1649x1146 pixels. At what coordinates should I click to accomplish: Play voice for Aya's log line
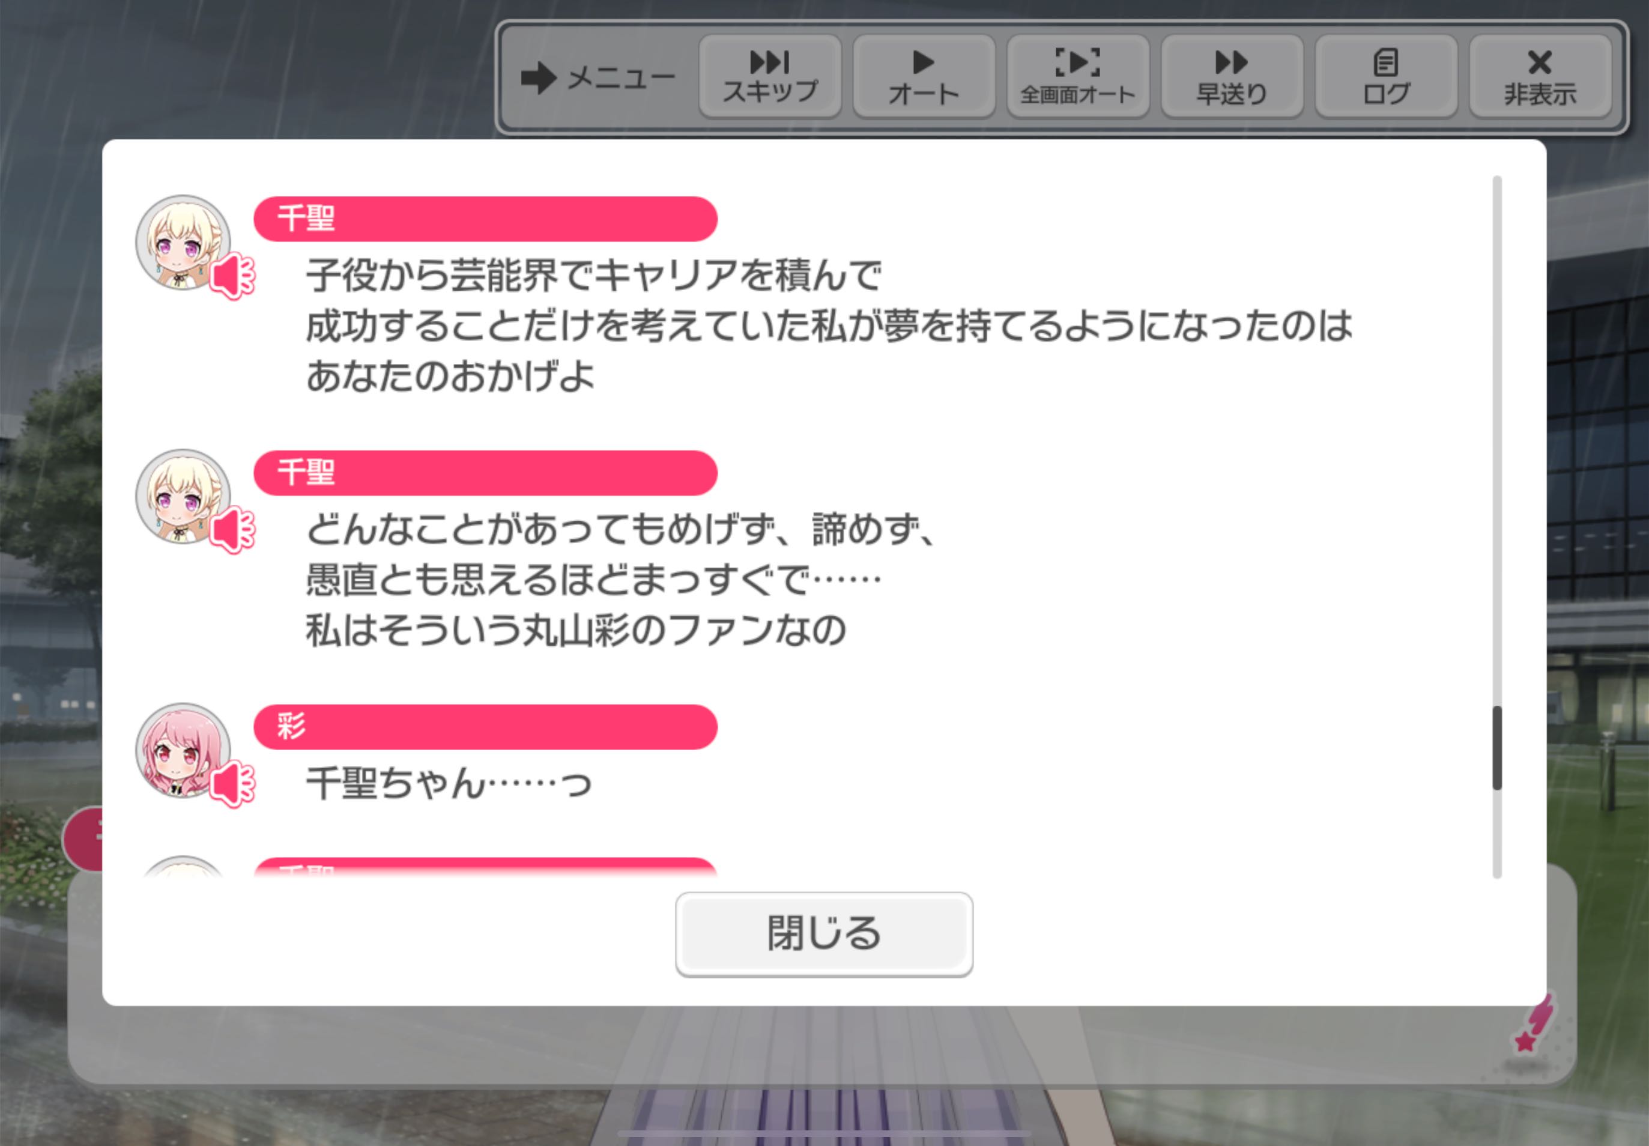[x=232, y=784]
